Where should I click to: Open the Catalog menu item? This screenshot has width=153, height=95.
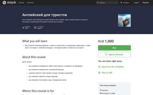point(21,3)
